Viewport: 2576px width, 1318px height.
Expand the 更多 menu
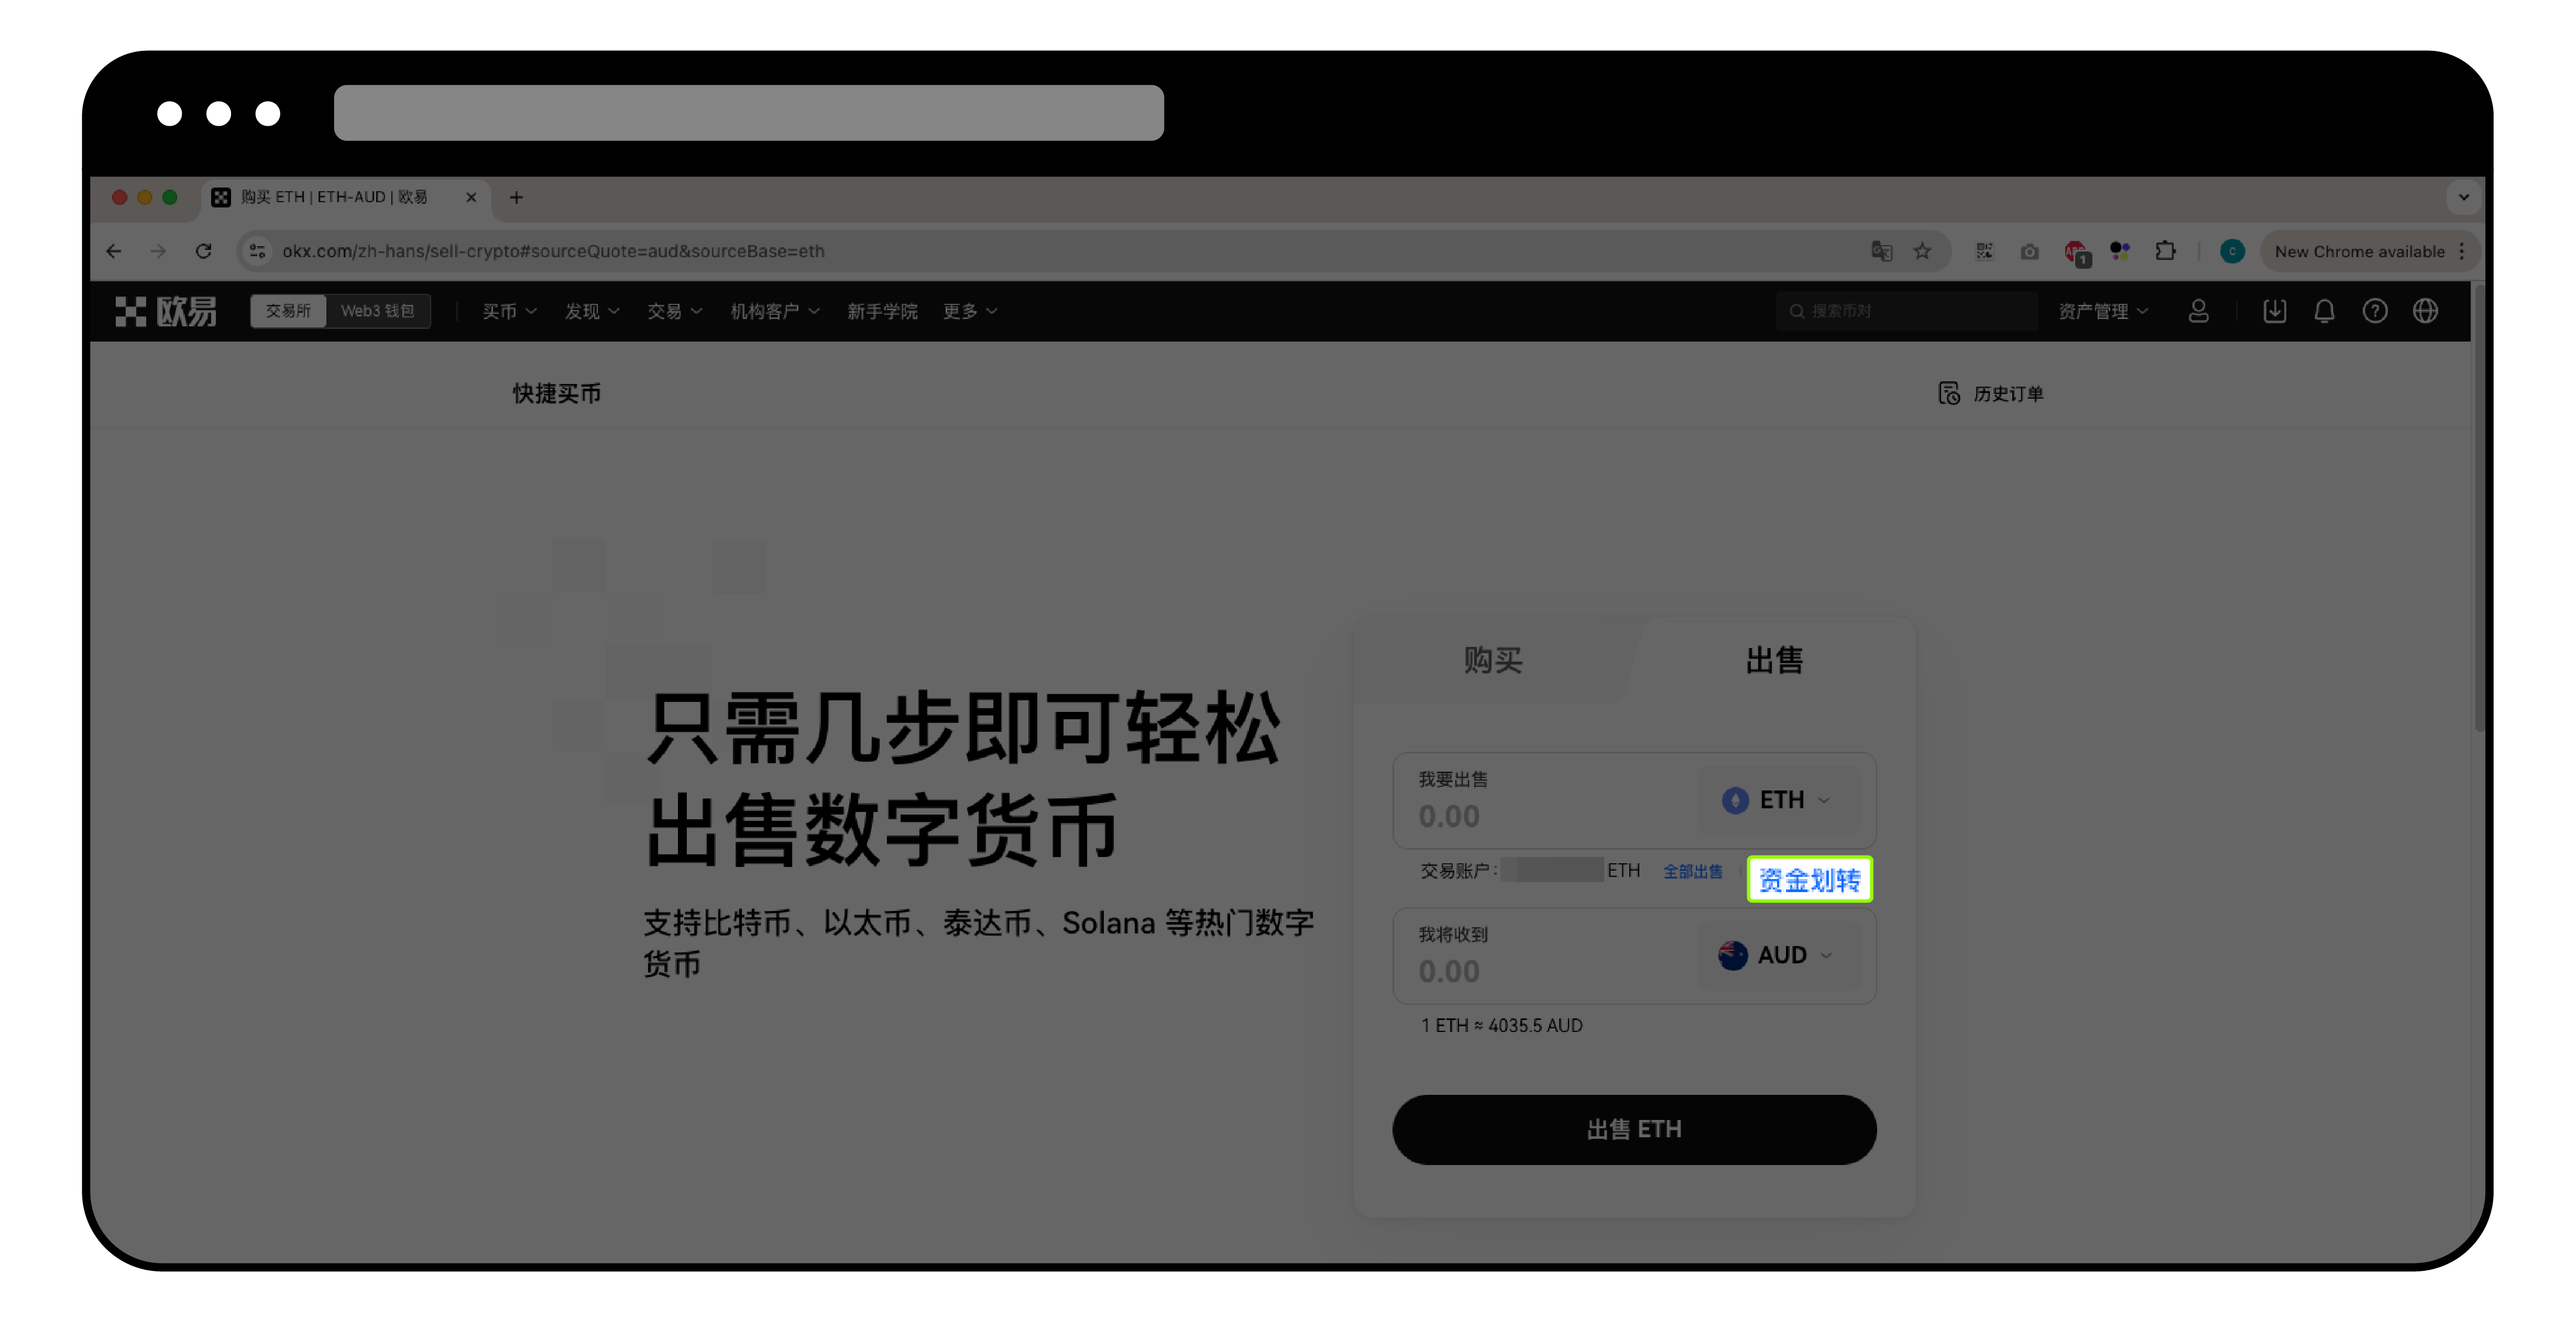coord(970,312)
